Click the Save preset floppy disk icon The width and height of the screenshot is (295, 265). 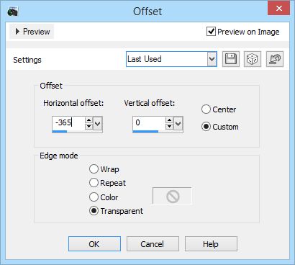click(x=231, y=59)
